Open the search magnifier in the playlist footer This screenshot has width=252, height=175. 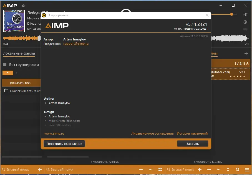pos(238,169)
